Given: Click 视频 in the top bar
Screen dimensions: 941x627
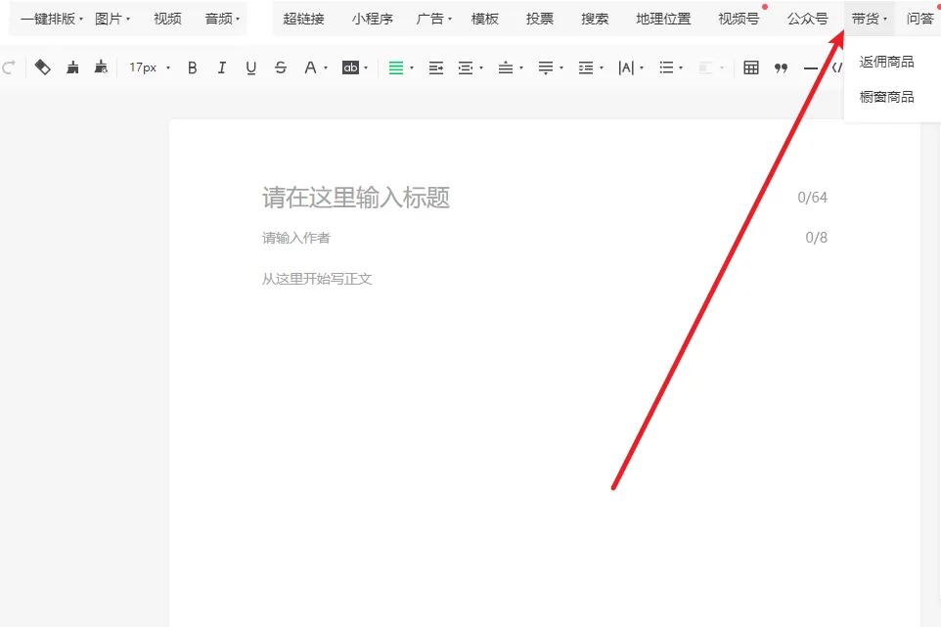Looking at the screenshot, I should tap(167, 19).
